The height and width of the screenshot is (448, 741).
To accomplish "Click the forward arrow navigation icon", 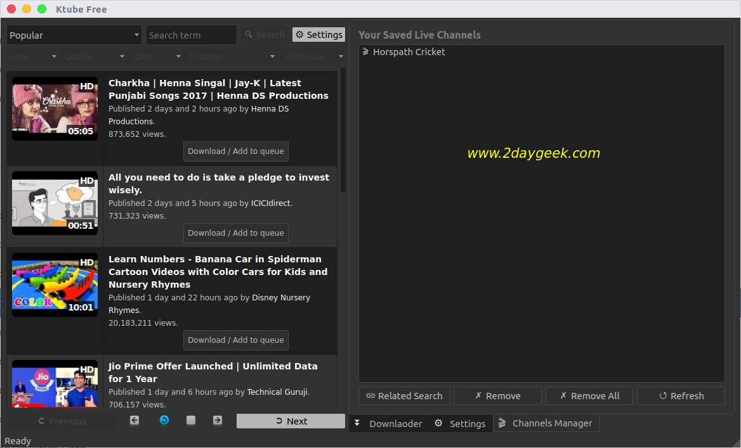I will (x=218, y=420).
